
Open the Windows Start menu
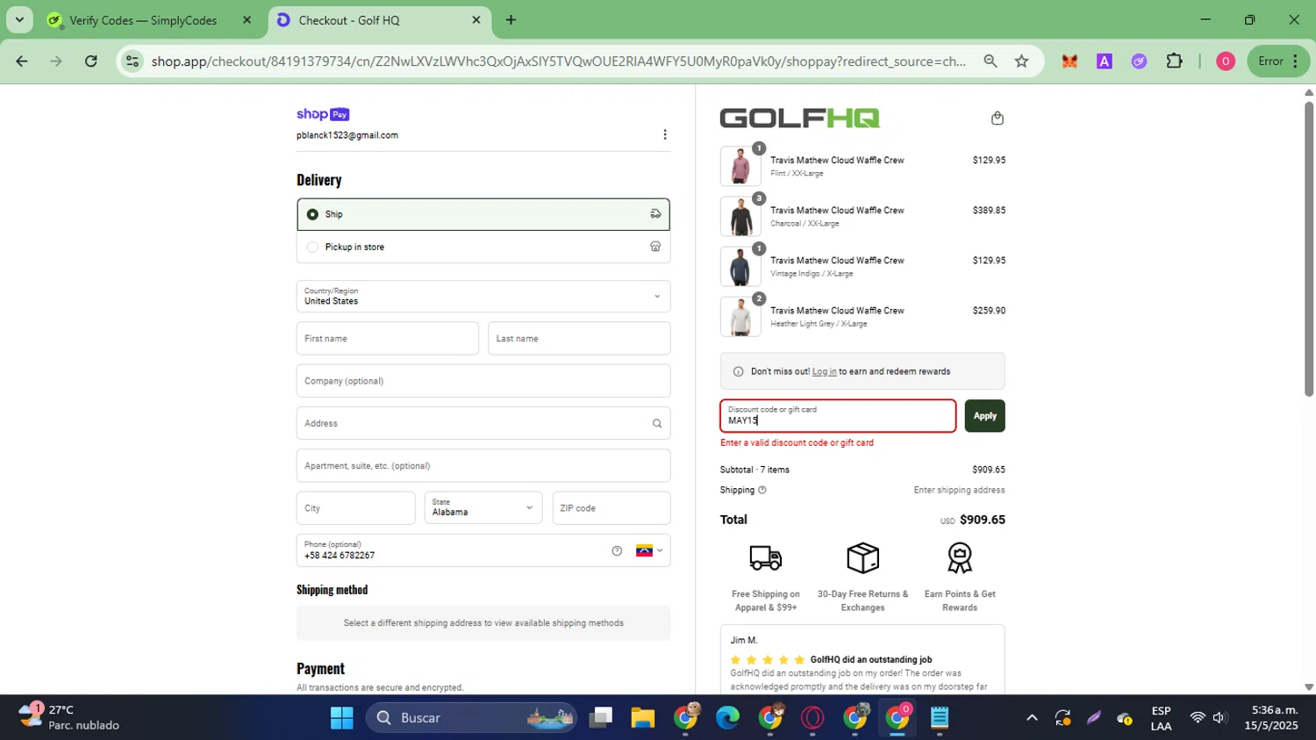(x=341, y=718)
